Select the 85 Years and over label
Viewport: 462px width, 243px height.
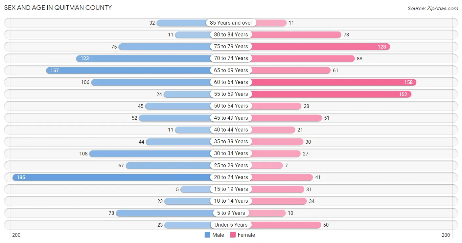(x=231, y=23)
